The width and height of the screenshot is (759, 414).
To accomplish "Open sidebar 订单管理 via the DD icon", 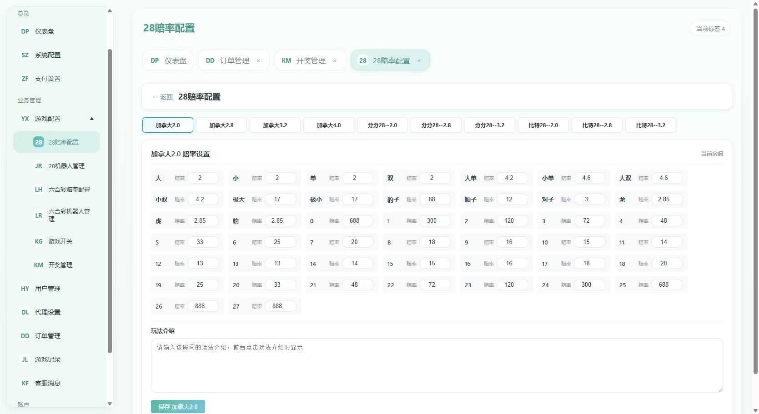I will (x=25, y=336).
